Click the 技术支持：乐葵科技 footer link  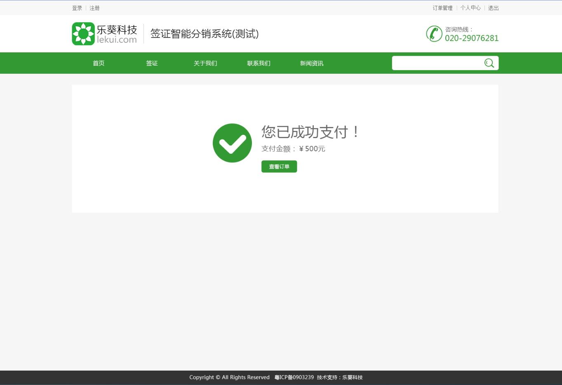coord(339,377)
